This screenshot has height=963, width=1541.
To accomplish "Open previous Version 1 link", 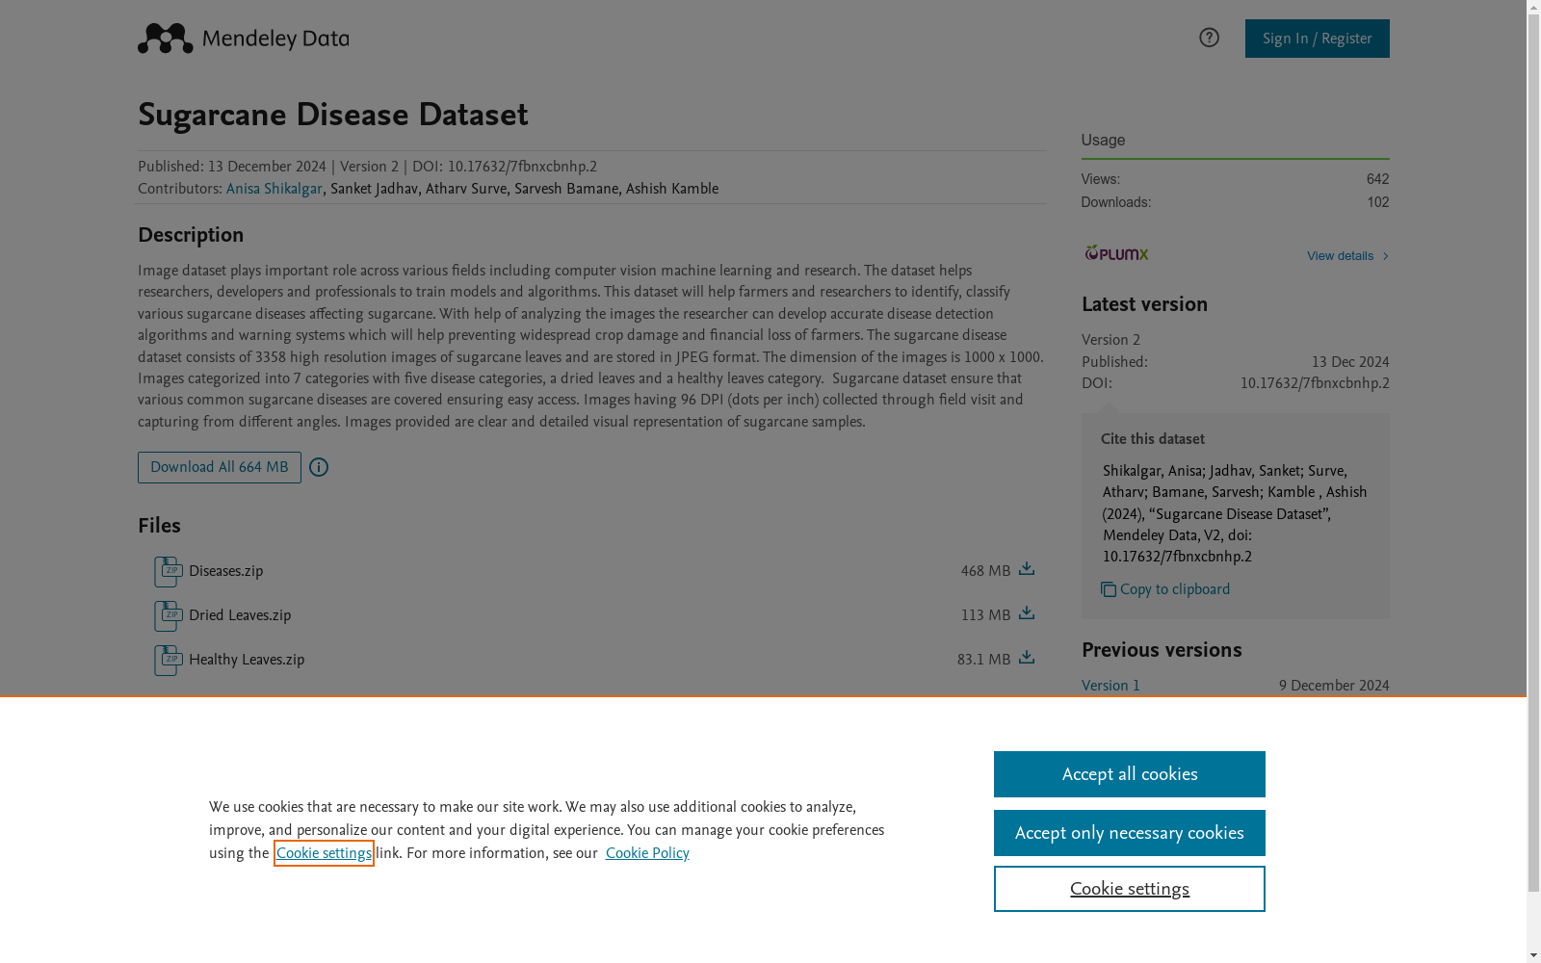I will (x=1110, y=686).
